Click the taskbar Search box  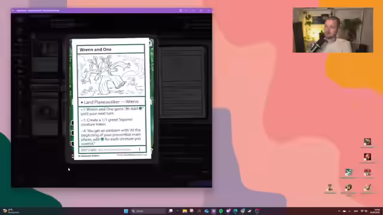[148, 211]
